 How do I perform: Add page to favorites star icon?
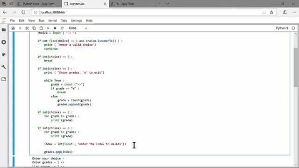pos(271,12)
